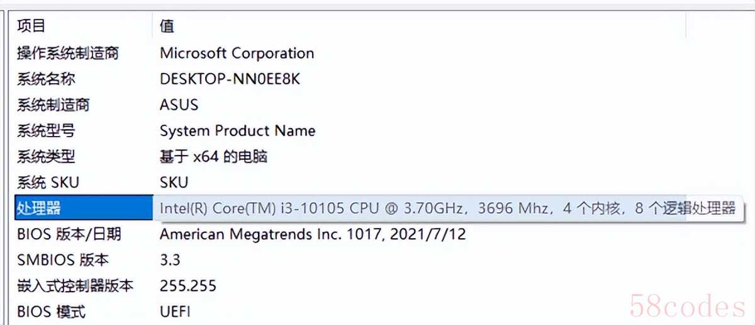Select the SMBIOS 版本 row label

[x=62, y=259]
